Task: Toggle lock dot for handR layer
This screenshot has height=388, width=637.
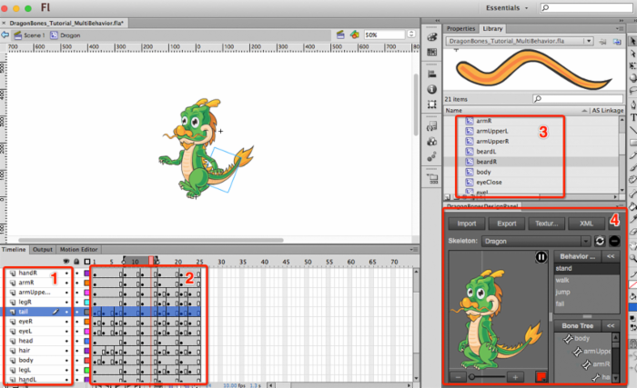Action: tap(76, 274)
